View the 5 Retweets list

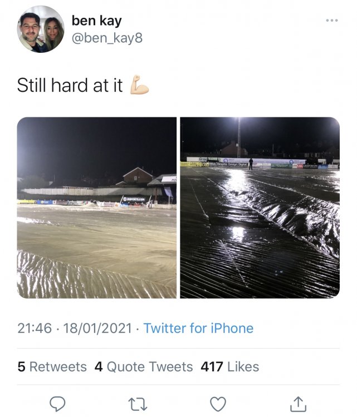pyautogui.click(x=52, y=367)
